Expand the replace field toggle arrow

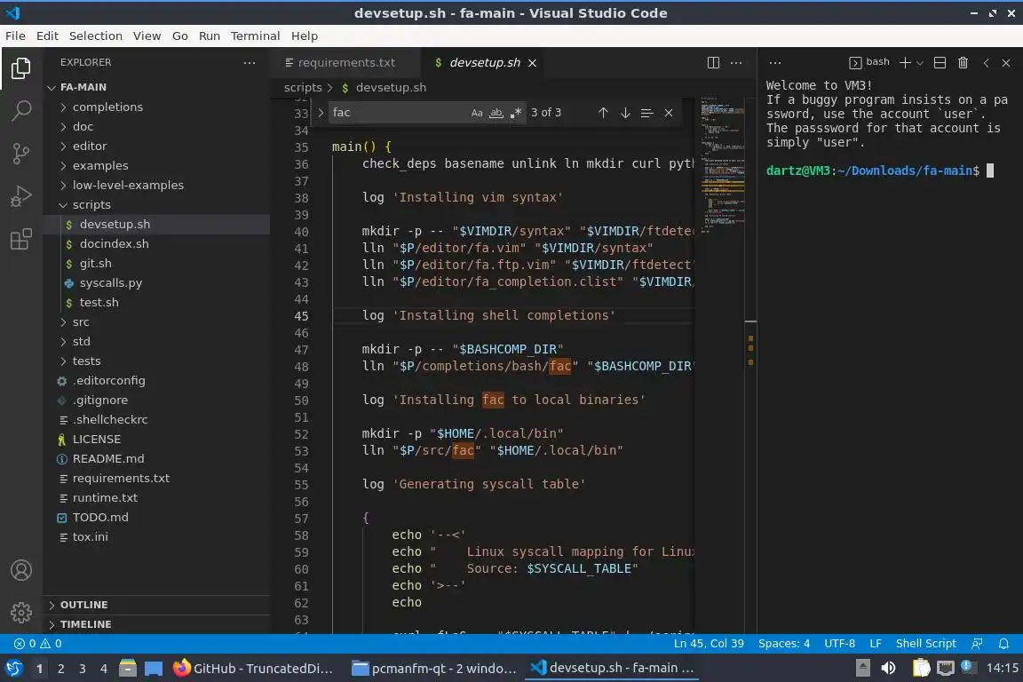321,113
